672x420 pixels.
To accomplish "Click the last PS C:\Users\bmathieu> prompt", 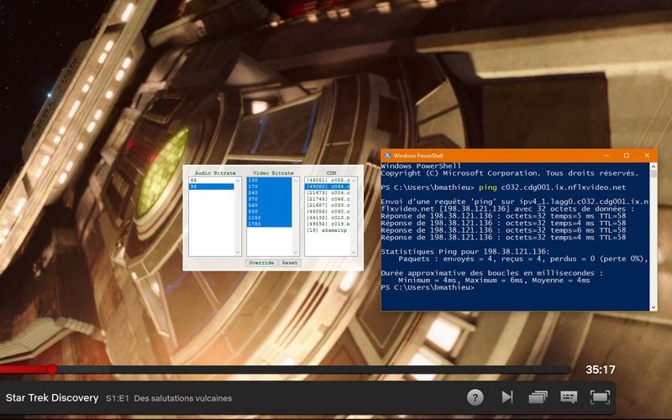I will (428, 287).
